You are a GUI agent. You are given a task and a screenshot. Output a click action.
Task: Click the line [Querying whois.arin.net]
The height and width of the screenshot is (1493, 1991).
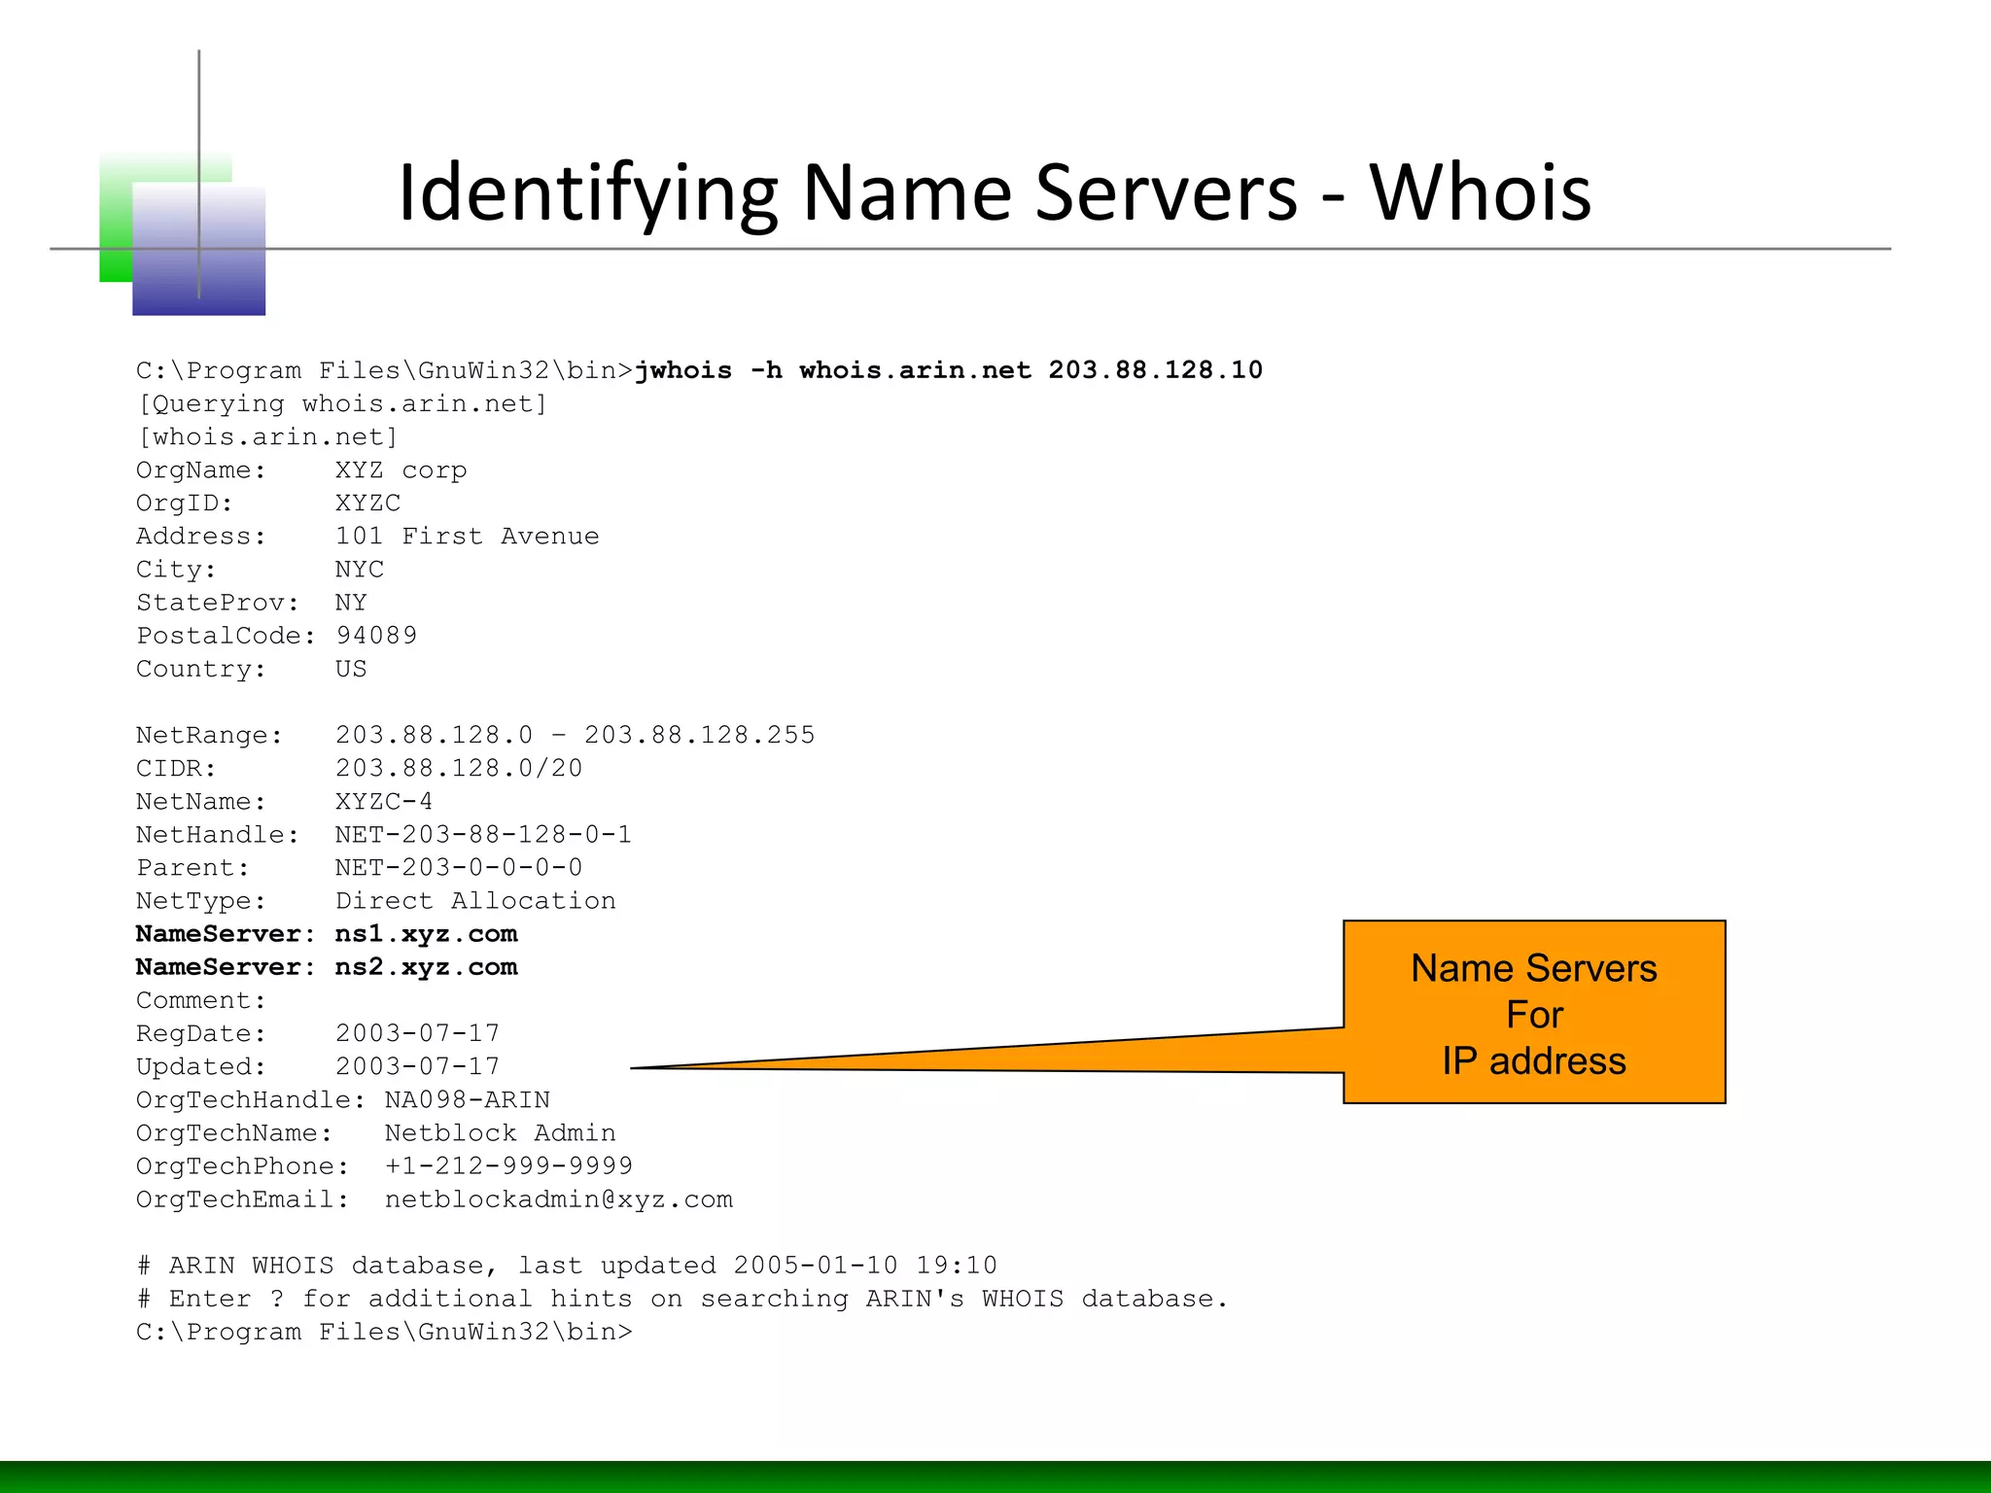[x=343, y=404]
